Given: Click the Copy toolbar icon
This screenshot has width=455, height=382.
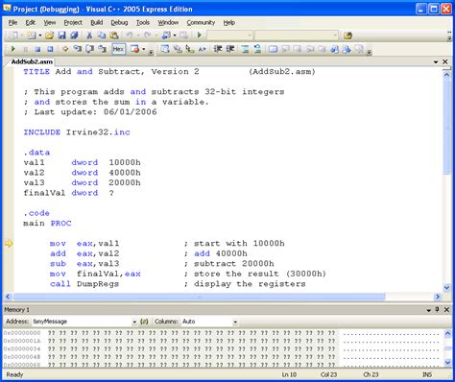Looking at the screenshot, I should pyautogui.click(x=102, y=36).
